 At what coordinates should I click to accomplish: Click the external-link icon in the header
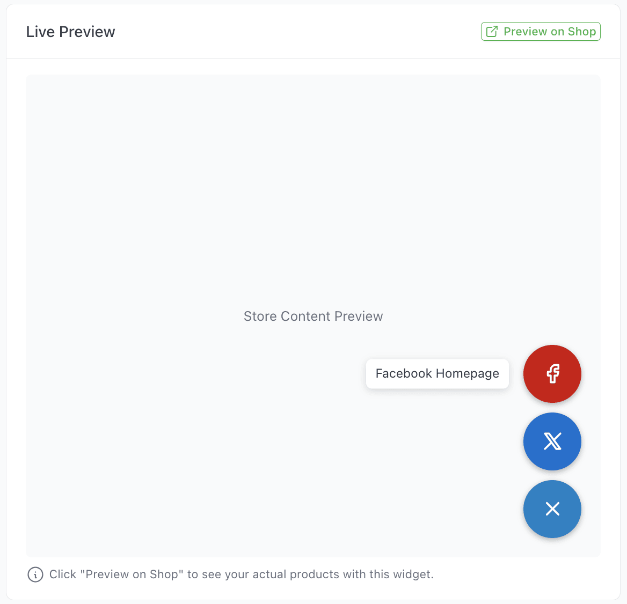point(492,32)
